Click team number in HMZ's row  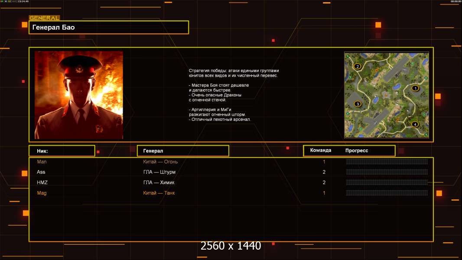pyautogui.click(x=324, y=182)
